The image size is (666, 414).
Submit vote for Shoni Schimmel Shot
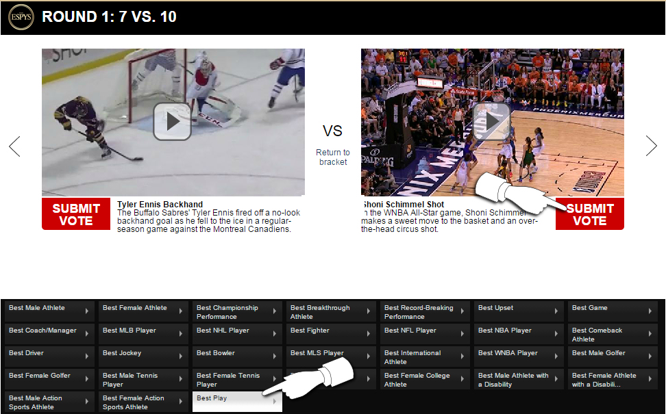(x=590, y=214)
